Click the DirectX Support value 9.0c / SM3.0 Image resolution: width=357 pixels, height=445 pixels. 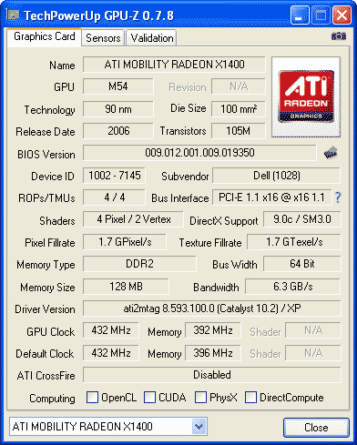point(302,219)
